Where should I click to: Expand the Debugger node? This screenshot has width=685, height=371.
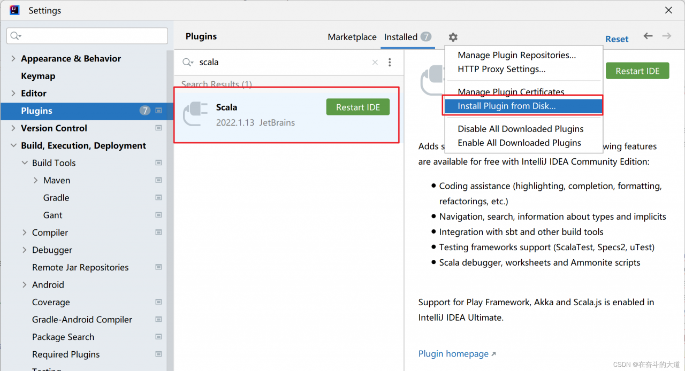pyautogui.click(x=25, y=250)
